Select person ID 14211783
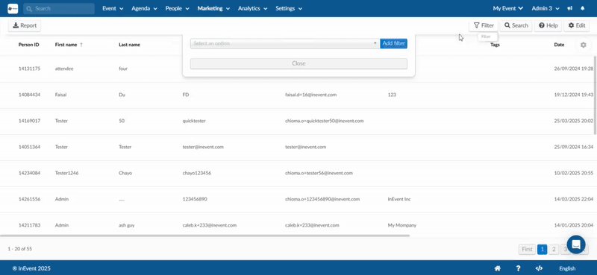The image size is (597, 275). (29, 225)
